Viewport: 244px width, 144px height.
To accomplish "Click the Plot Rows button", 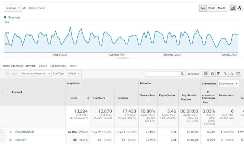I will click(x=11, y=73).
